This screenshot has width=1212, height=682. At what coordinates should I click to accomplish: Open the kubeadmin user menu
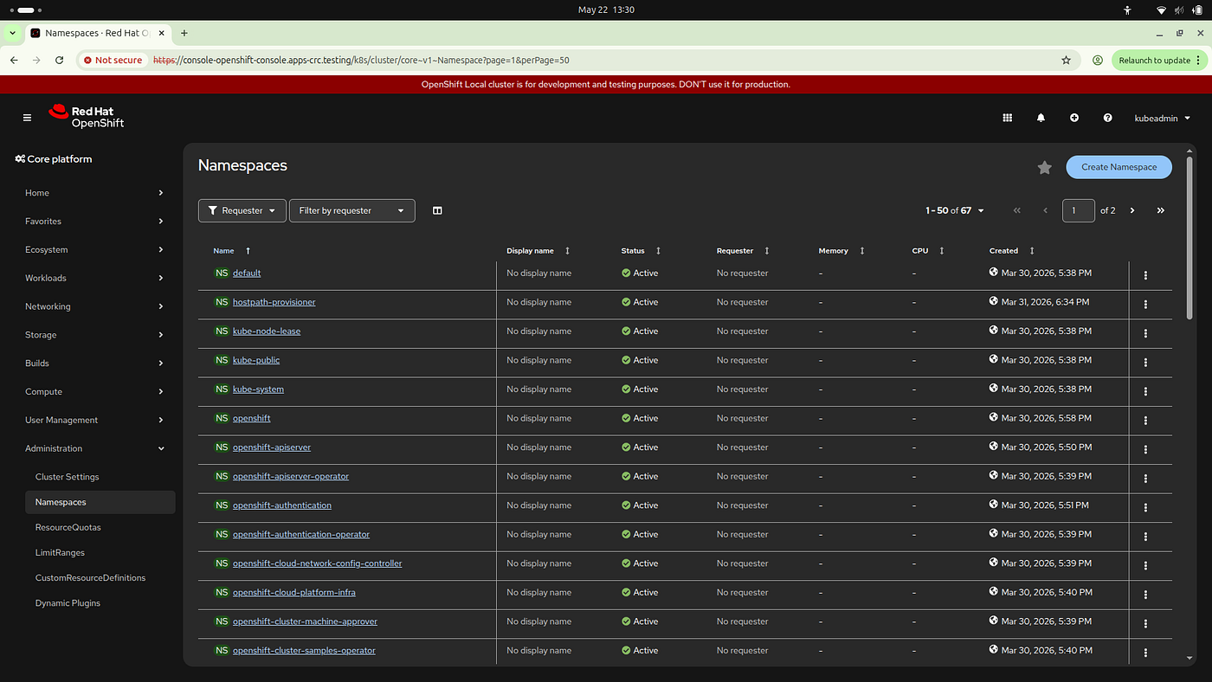pos(1162,118)
